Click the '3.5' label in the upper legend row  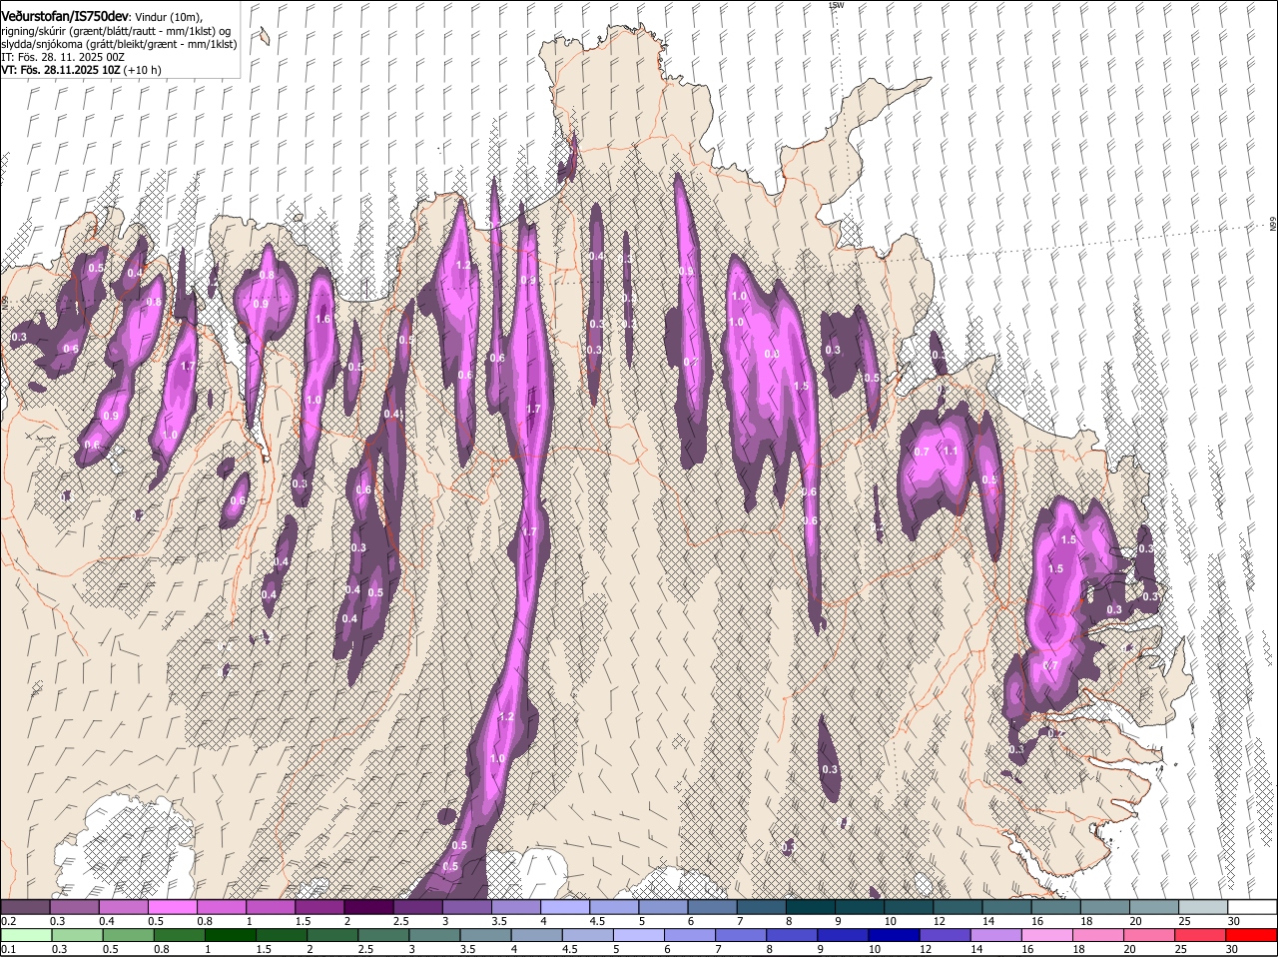(x=499, y=920)
